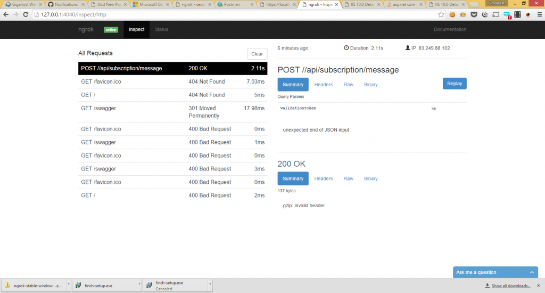
Task: Open the Documentation link
Action: (450, 29)
